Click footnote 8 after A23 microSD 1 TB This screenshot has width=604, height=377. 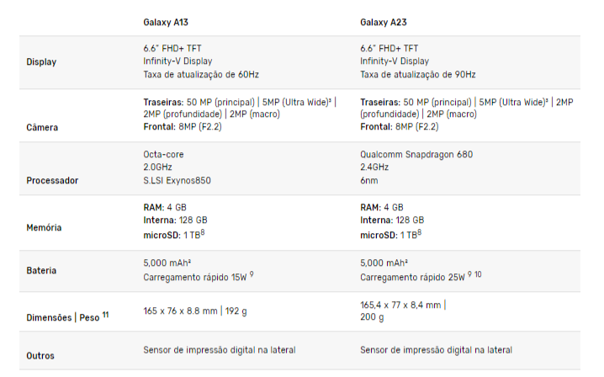pyautogui.click(x=420, y=232)
